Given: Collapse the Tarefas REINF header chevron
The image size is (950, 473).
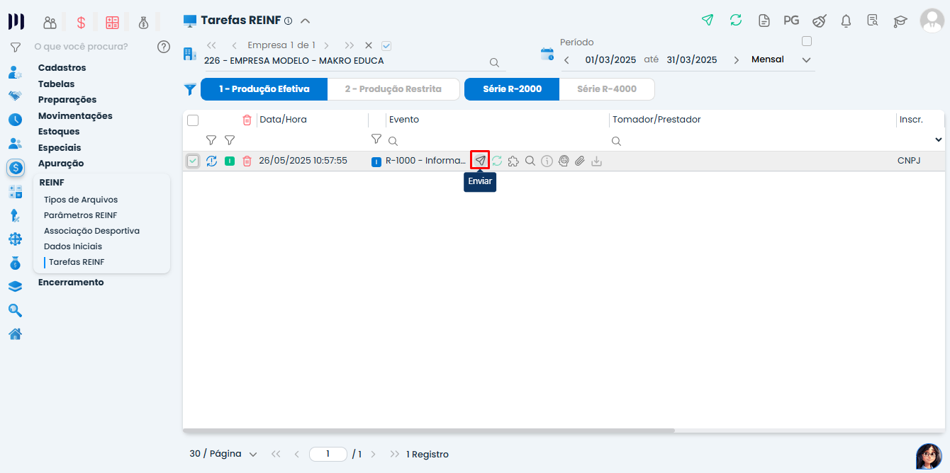Looking at the screenshot, I should (305, 21).
